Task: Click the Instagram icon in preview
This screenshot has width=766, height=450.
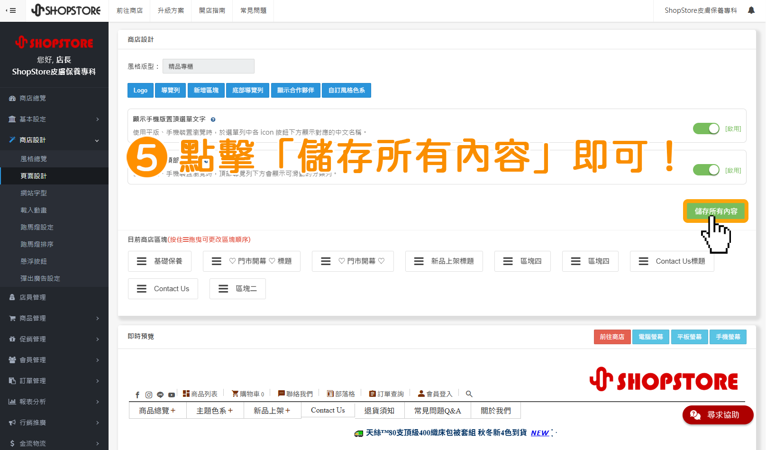Action: 149,395
